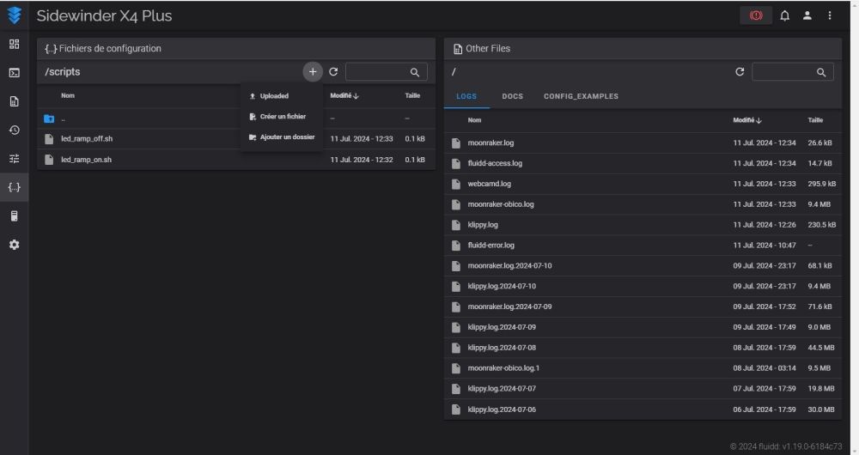Select Créer un fichier menu entry
This screenshot has width=859, height=455.
coord(282,117)
